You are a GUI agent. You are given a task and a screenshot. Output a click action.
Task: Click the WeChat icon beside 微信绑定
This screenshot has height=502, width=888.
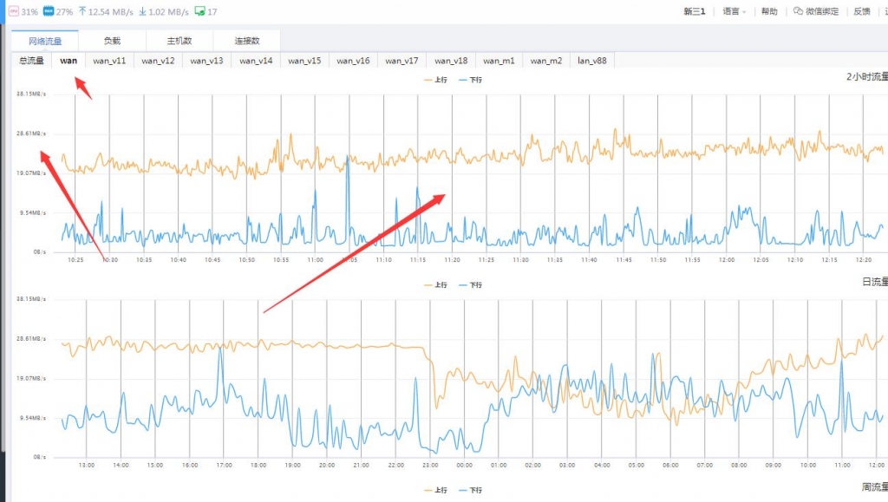click(x=798, y=10)
